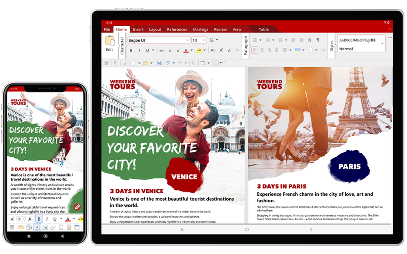The width and height of the screenshot is (407, 254).
Task: Click the increase indent icon
Action: (301, 40)
